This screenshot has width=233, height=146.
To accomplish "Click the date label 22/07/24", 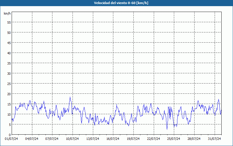I will (x=153, y=139).
